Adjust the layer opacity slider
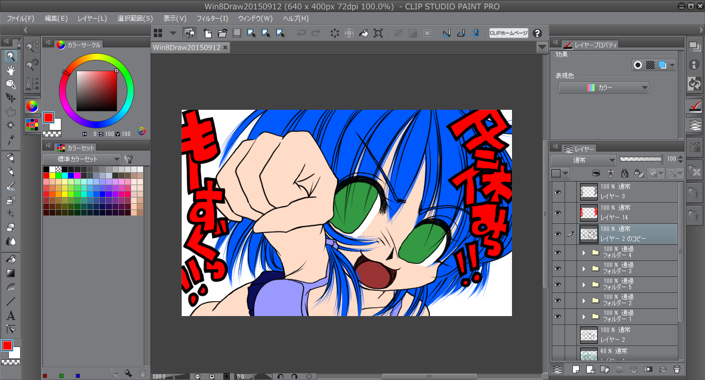This screenshot has width=705, height=380. pos(640,159)
